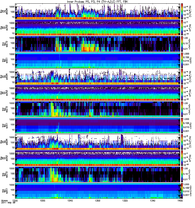Click the 1220 time axis label

pos(43,200)
